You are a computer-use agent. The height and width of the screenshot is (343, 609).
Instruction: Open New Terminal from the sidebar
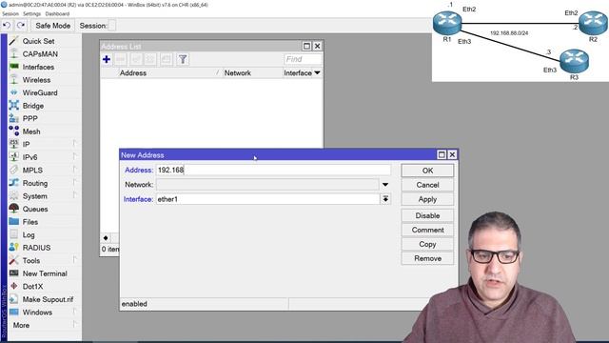45,273
